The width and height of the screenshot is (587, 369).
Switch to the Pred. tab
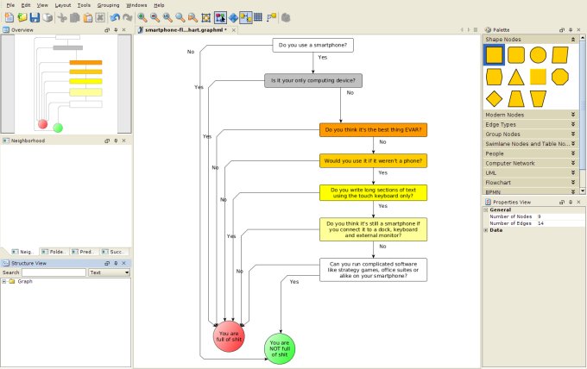point(85,252)
